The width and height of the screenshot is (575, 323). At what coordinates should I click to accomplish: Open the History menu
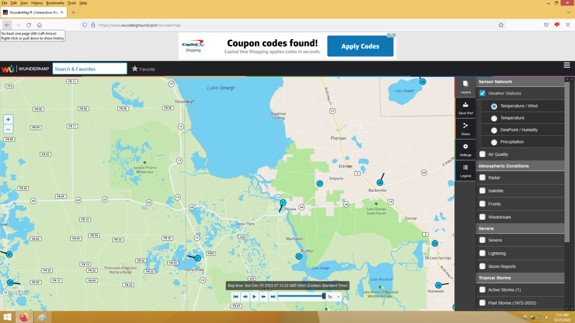(36, 3)
